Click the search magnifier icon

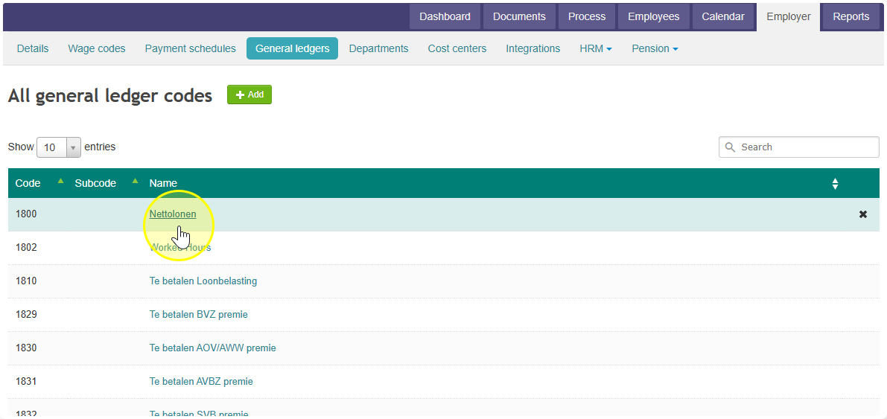click(731, 147)
